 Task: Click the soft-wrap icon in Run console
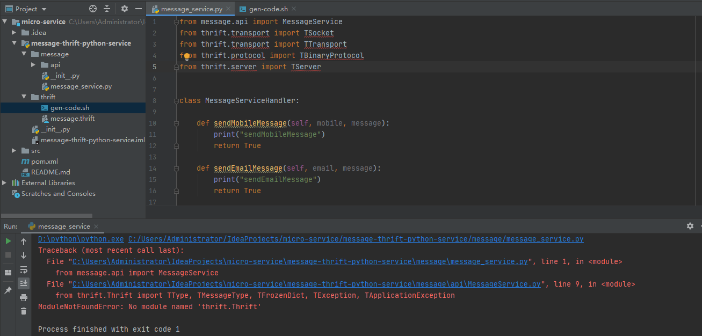pyautogui.click(x=24, y=269)
